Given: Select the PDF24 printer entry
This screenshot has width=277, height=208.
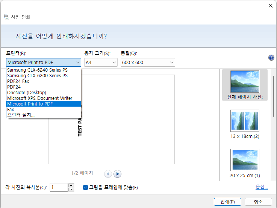Looking at the screenshot, I should click(x=44, y=87).
